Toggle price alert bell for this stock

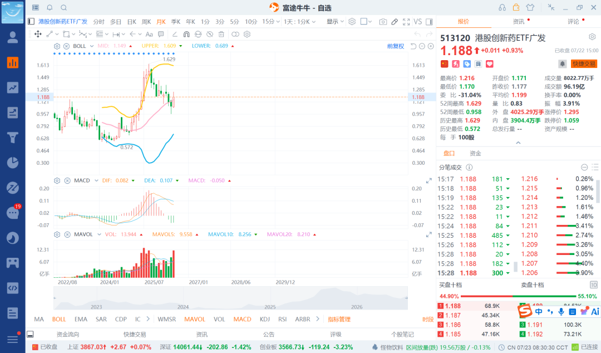pos(562,63)
